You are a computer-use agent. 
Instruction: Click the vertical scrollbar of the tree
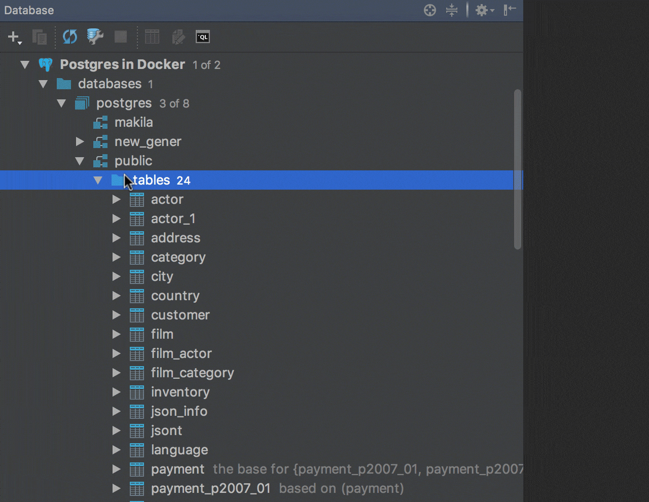point(517,170)
